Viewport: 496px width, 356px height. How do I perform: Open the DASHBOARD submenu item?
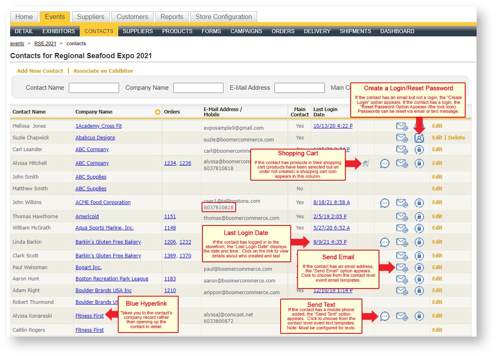pos(397,31)
